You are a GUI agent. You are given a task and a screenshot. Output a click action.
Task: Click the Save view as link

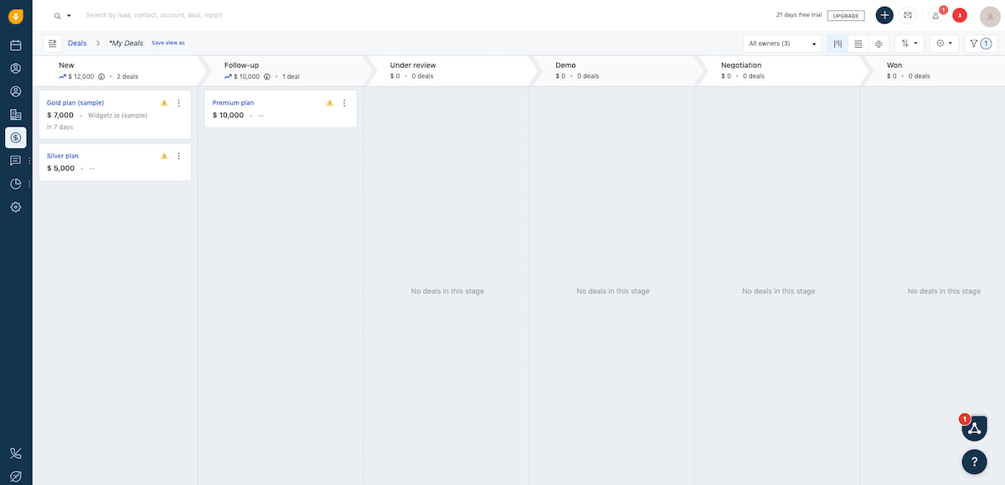pos(168,43)
